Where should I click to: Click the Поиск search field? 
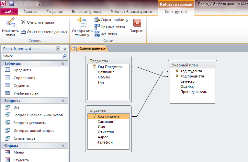pos(32,56)
